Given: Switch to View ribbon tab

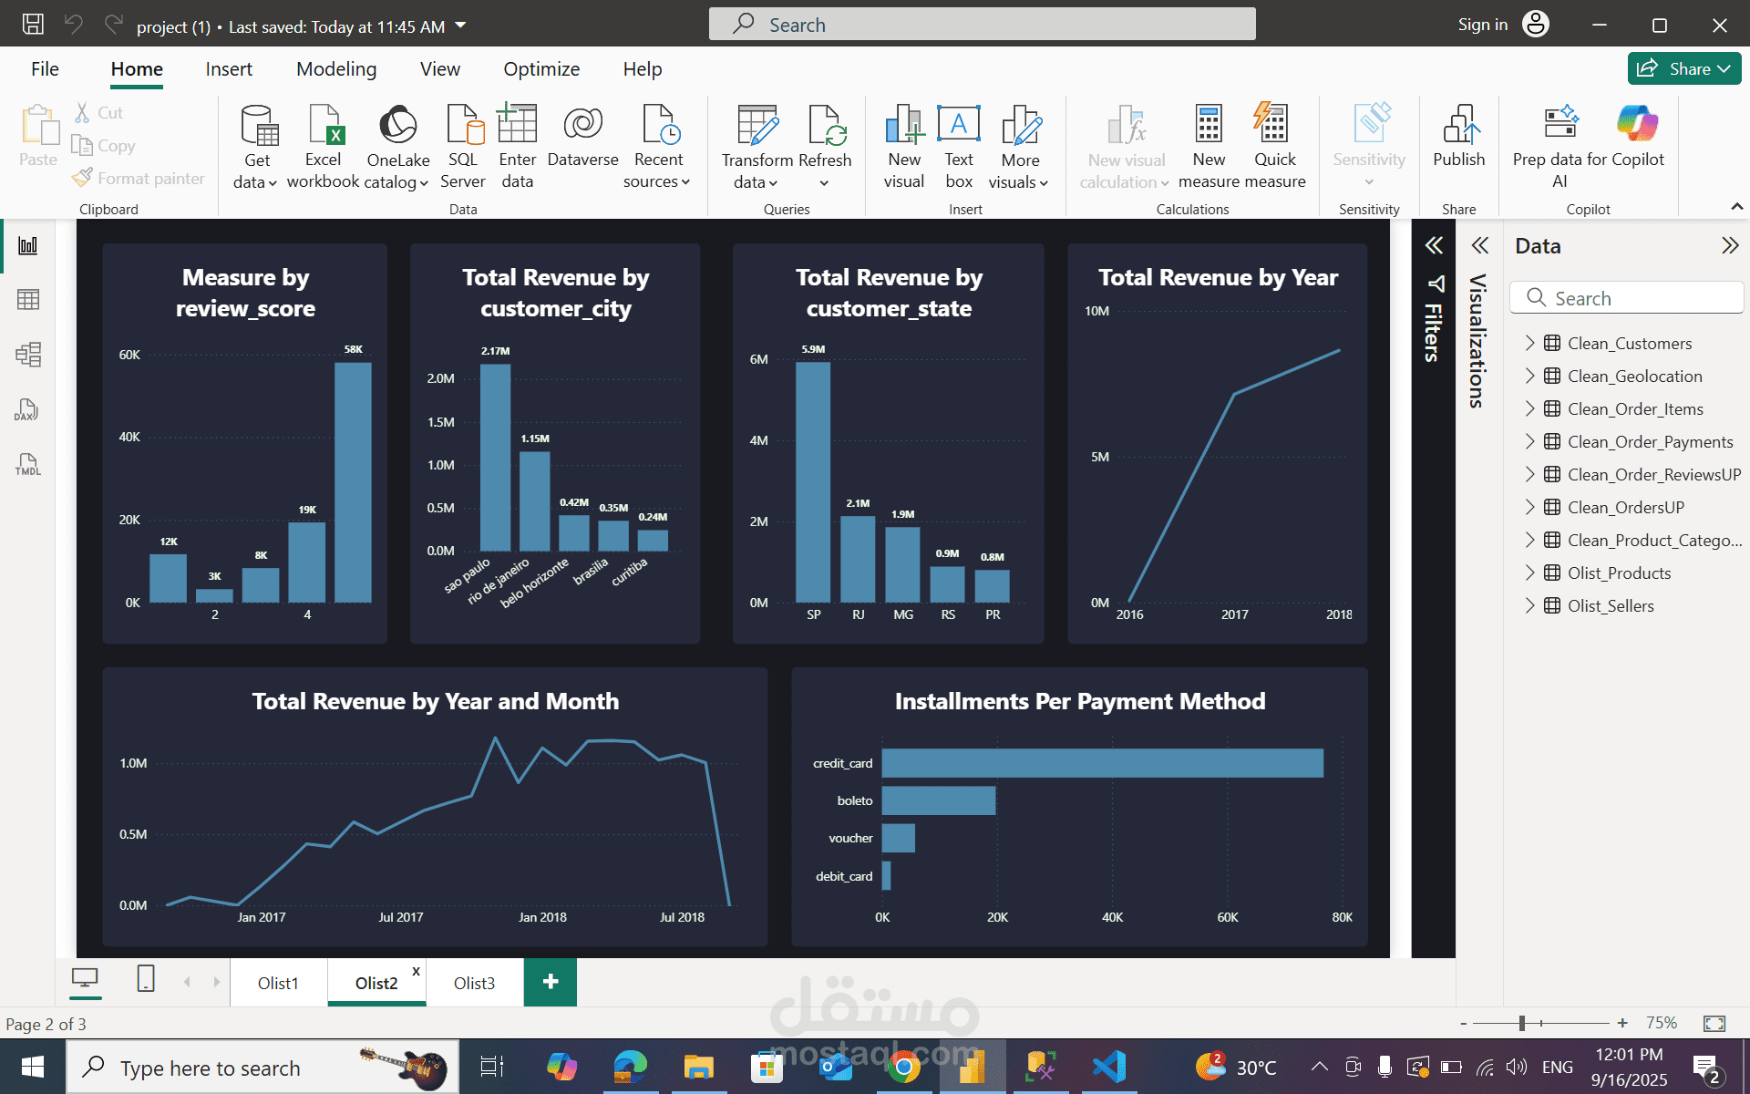Looking at the screenshot, I should (440, 69).
